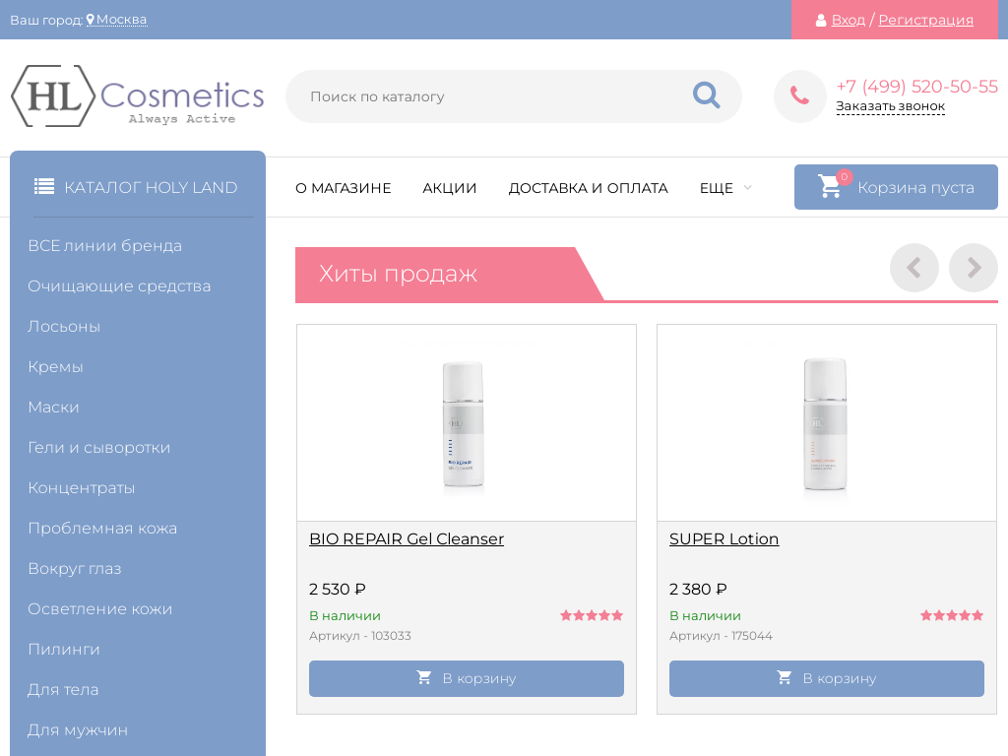This screenshot has height=756, width=1008.
Task: Click the search magnifier icon
Action: click(706, 95)
